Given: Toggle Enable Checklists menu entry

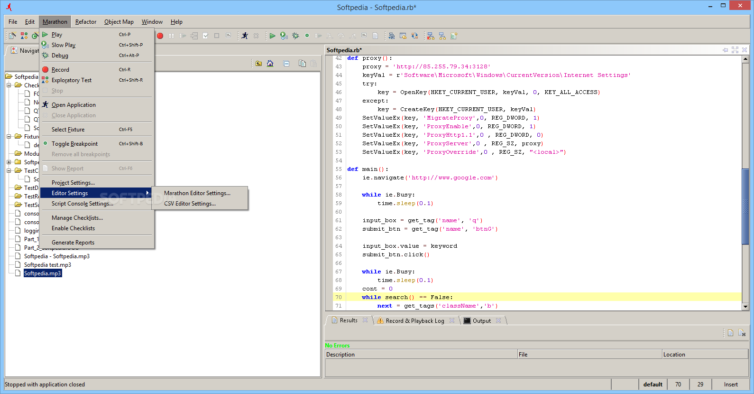Looking at the screenshot, I should click(x=97, y=228).
